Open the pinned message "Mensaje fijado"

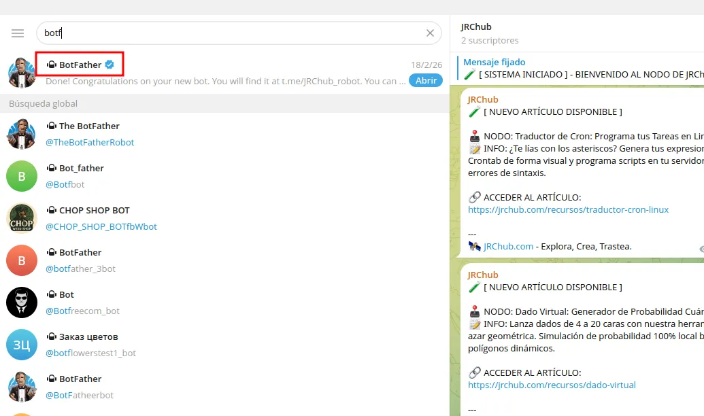click(495, 62)
